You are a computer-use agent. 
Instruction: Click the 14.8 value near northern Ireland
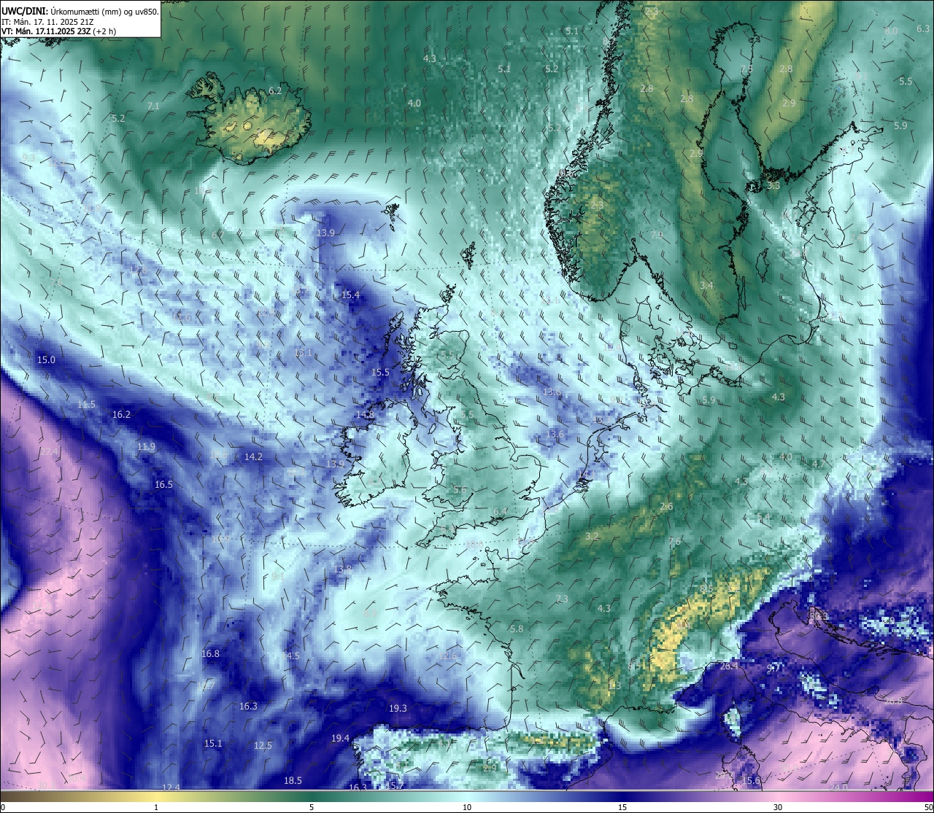point(365,414)
